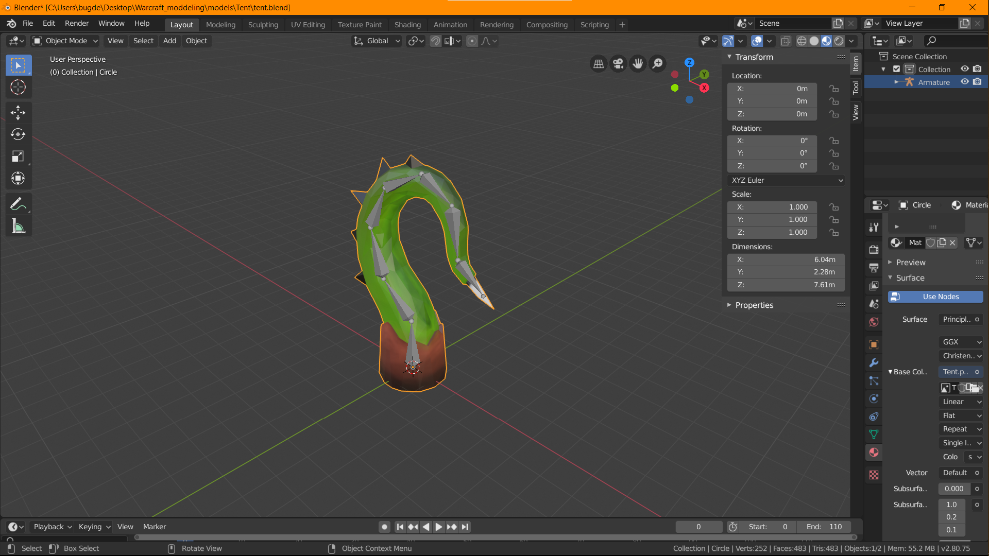The height and width of the screenshot is (556, 989).
Task: Expand the Properties panel section
Action: [754, 305]
